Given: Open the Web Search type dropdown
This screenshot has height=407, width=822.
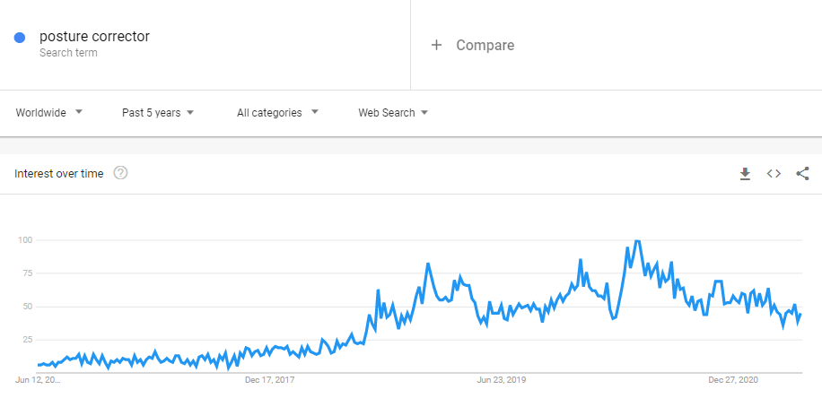Looking at the screenshot, I should pyautogui.click(x=393, y=113).
